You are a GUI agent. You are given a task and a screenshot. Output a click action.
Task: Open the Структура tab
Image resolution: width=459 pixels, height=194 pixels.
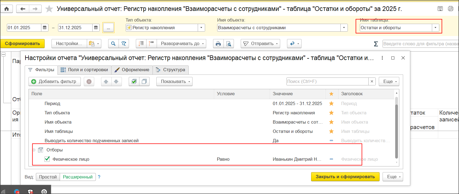171,70
